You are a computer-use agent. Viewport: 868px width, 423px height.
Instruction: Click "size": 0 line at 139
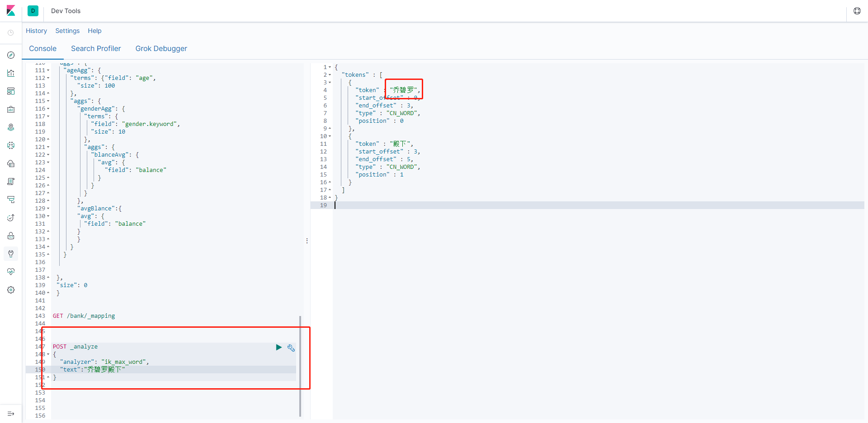tap(72, 285)
